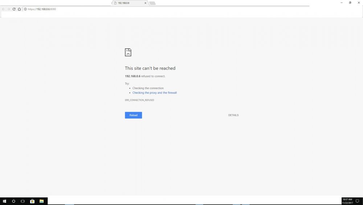Viewport: 363px width, 205px height.
Task: Reload the page using the toolbar refresh icon
Action: [x=14, y=9]
